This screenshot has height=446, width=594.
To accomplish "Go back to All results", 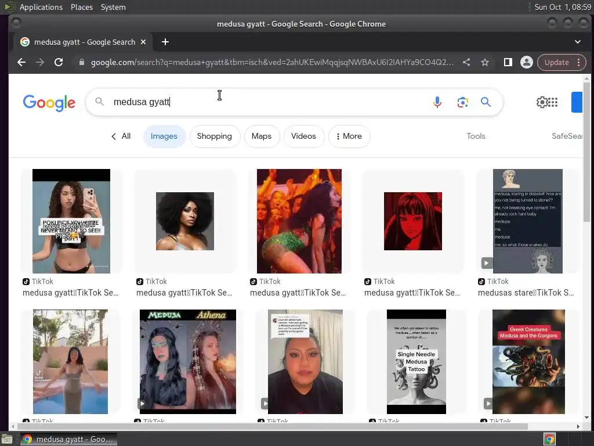I will click(x=121, y=136).
